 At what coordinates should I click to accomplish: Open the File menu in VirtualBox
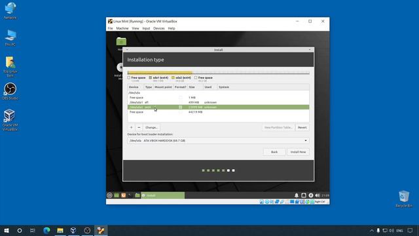[110, 28]
